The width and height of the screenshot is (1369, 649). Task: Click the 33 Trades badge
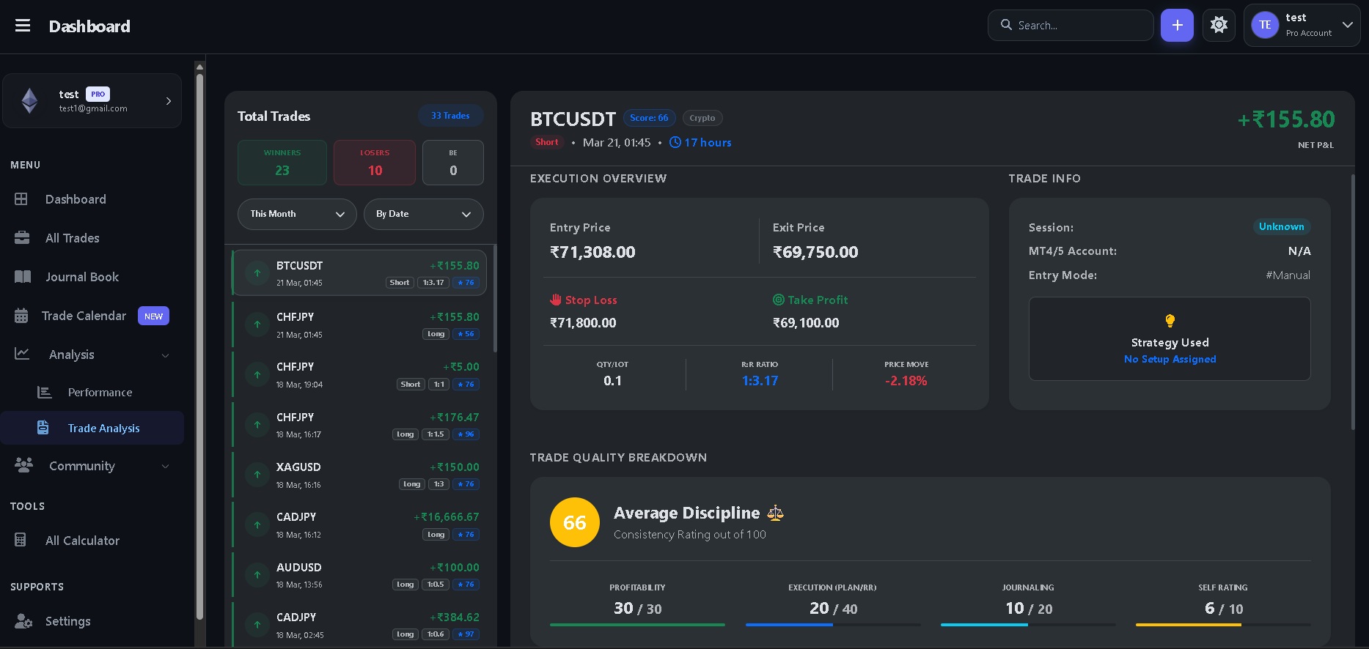coord(450,116)
